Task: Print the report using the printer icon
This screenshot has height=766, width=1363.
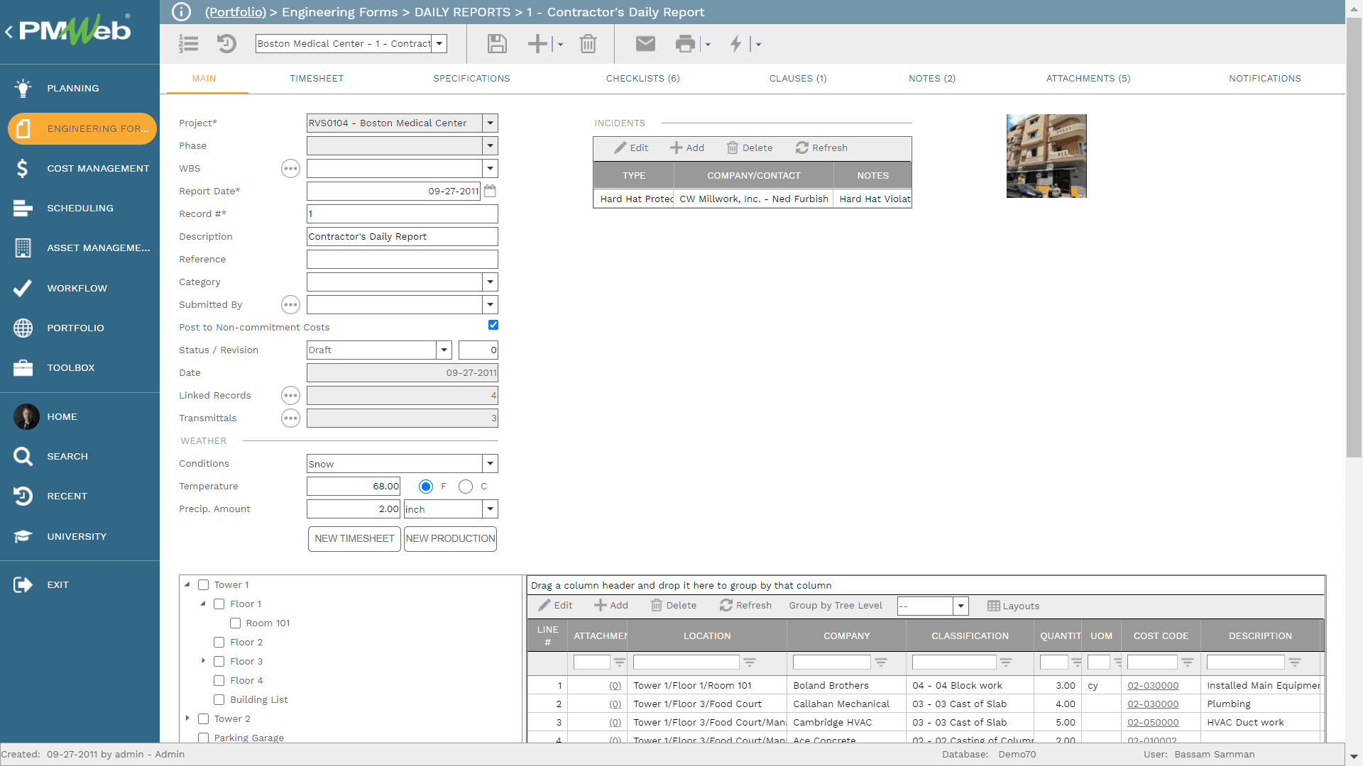Action: 685,43
